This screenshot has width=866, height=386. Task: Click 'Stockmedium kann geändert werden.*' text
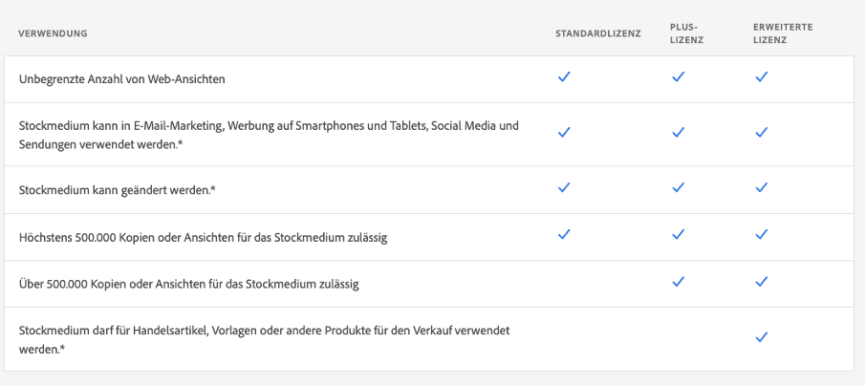(x=117, y=190)
